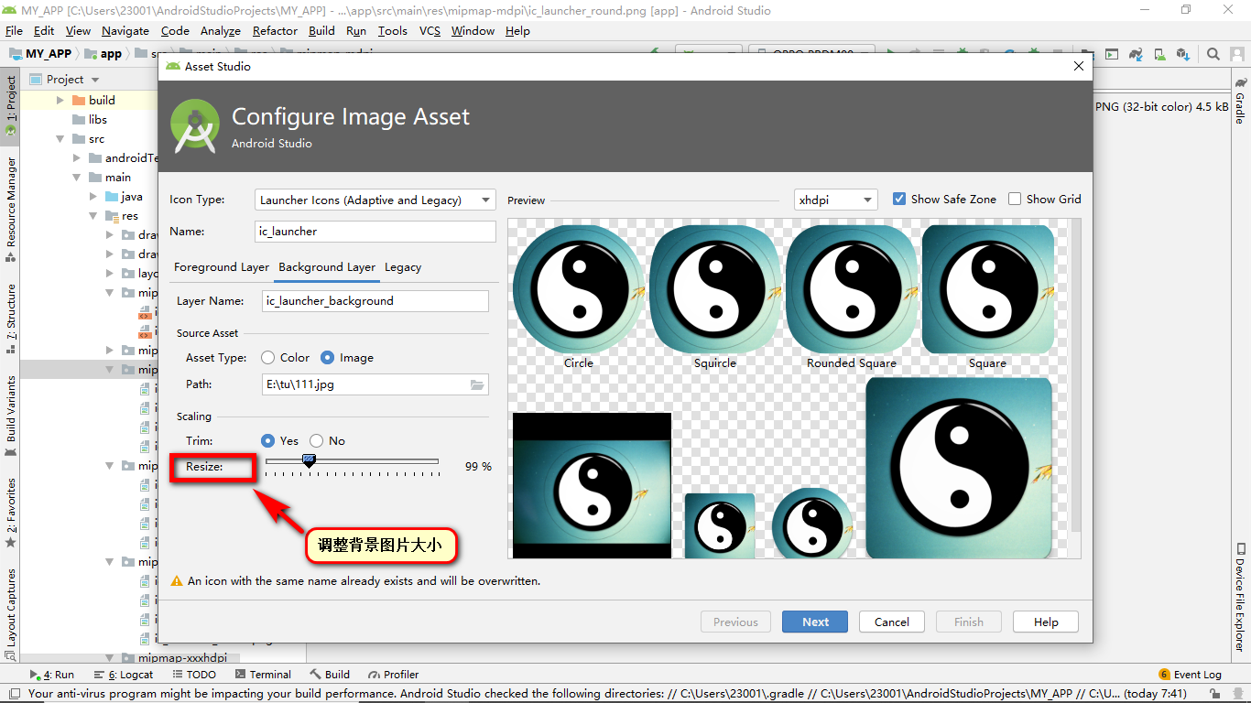
Task: Open the Tools menu
Action: pos(392,30)
